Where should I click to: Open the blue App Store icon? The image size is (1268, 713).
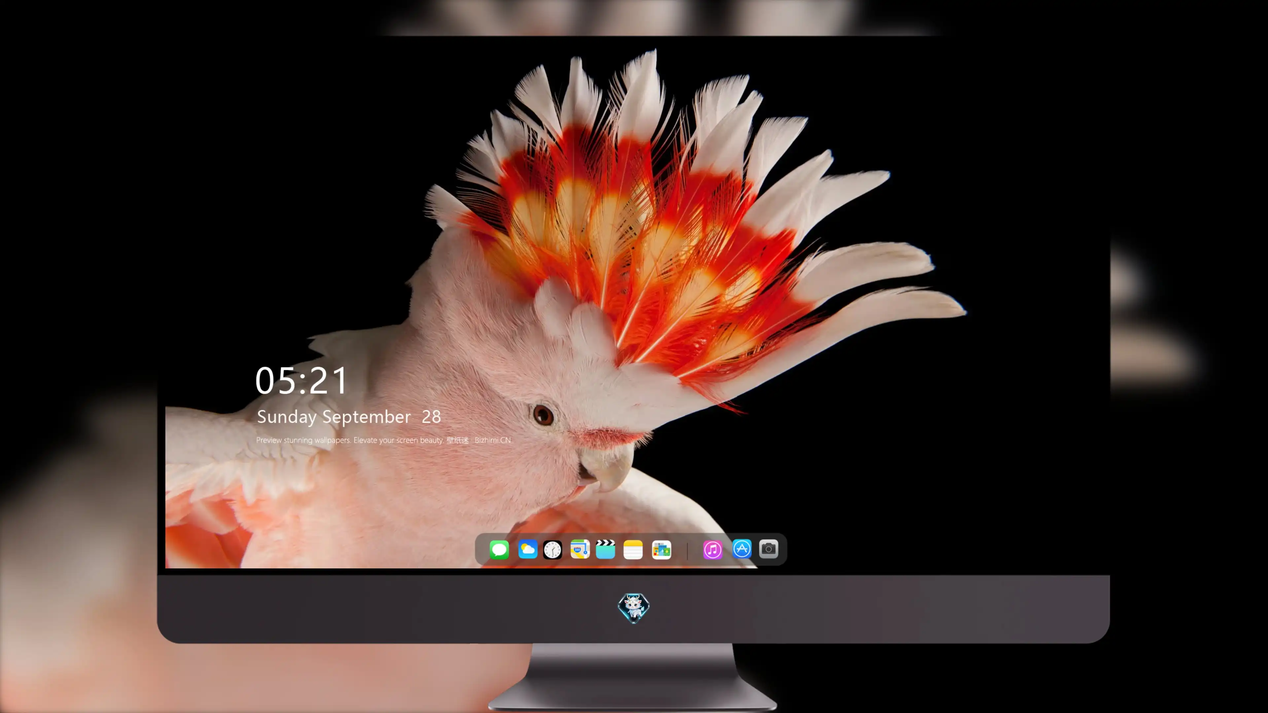point(742,549)
